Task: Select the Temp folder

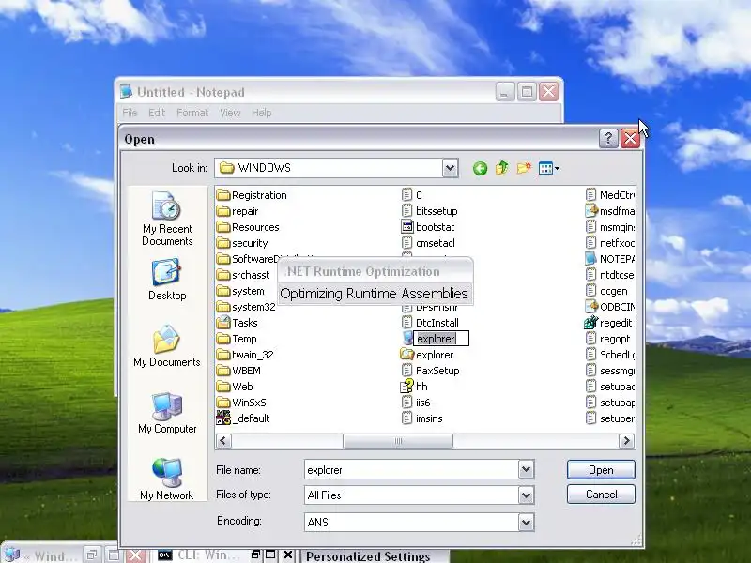Action: [x=237, y=339]
